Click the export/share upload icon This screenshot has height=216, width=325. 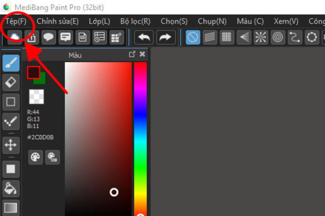point(32,37)
